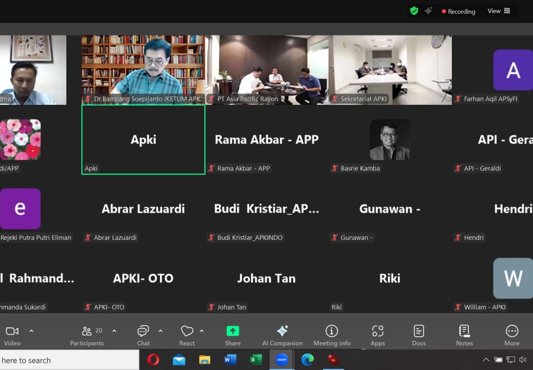533x370 pixels.
Task: Select Dr. Bambang Soepijanto's video tile
Action: click(143, 70)
